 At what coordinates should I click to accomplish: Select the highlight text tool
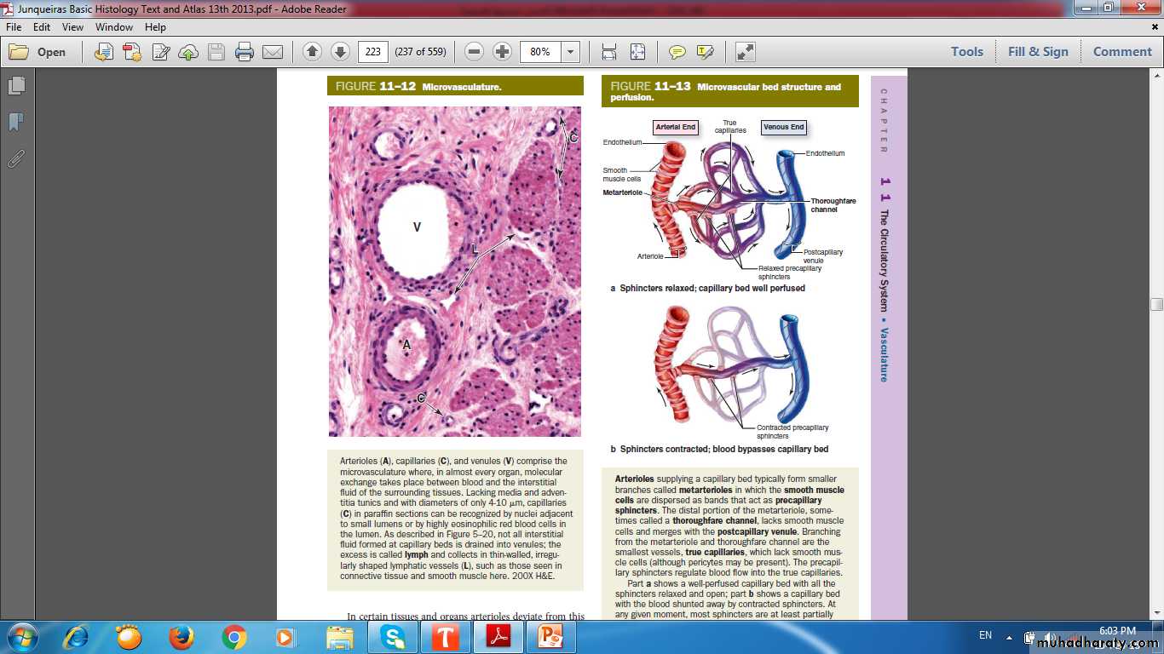[705, 52]
